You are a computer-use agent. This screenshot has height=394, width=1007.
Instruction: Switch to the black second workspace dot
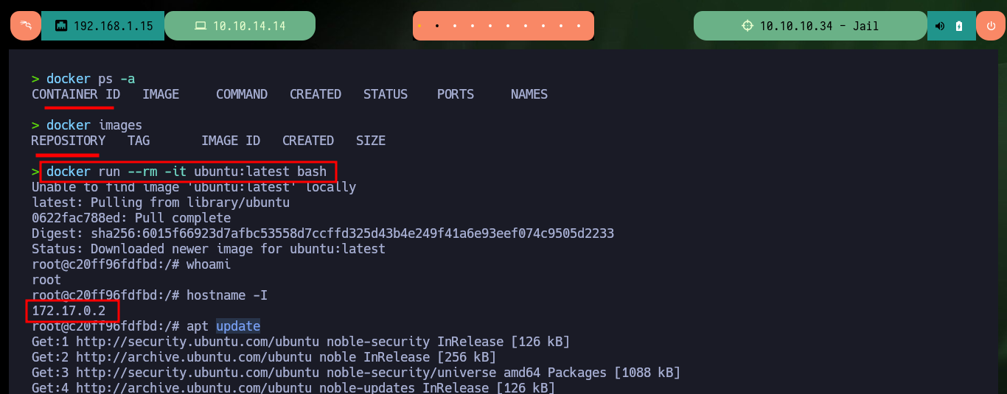437,26
